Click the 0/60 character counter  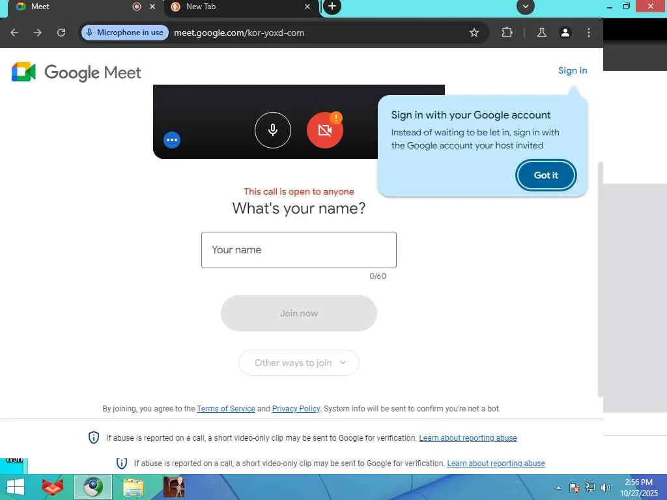[378, 276]
